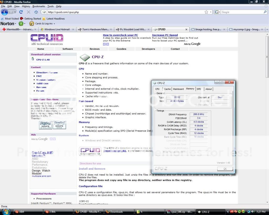Open the Firefox File menu
Screen dimensions: 269x215
(x=3, y=6)
